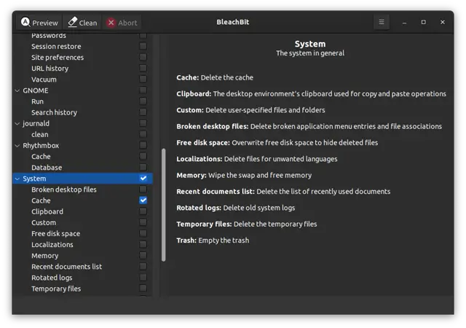Tick the URL history checkbox
Image resolution: width=466 pixels, height=328 pixels.
[143, 69]
